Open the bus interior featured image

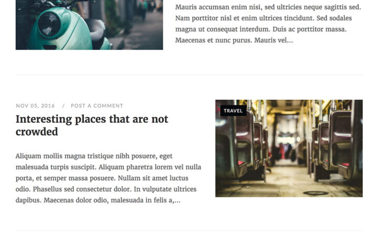[x=289, y=148]
